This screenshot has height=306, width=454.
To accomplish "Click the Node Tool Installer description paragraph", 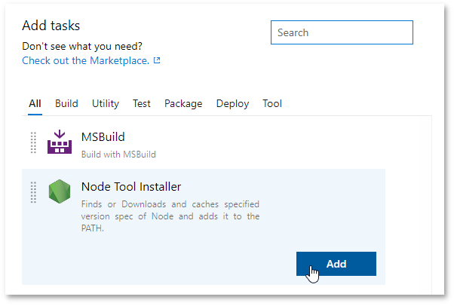I will [170, 216].
